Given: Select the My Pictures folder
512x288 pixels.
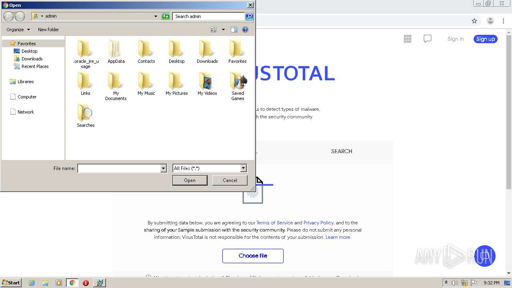Looking at the screenshot, I should click(176, 84).
